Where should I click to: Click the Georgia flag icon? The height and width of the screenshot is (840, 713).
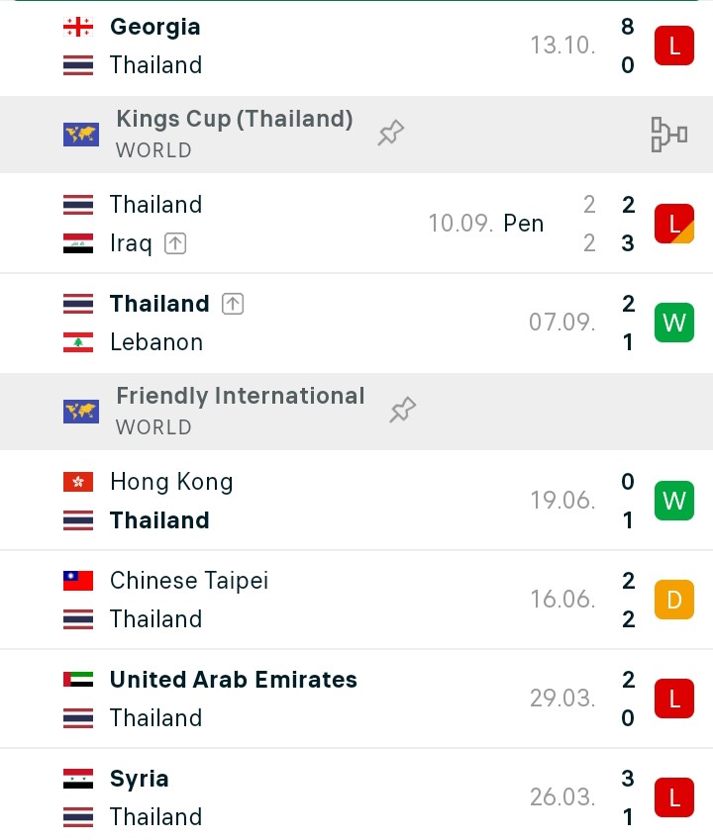point(78,27)
